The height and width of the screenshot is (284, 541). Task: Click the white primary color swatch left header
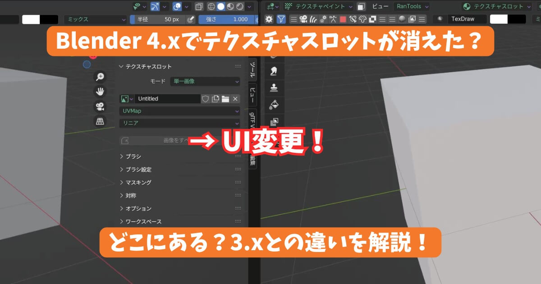(x=31, y=19)
